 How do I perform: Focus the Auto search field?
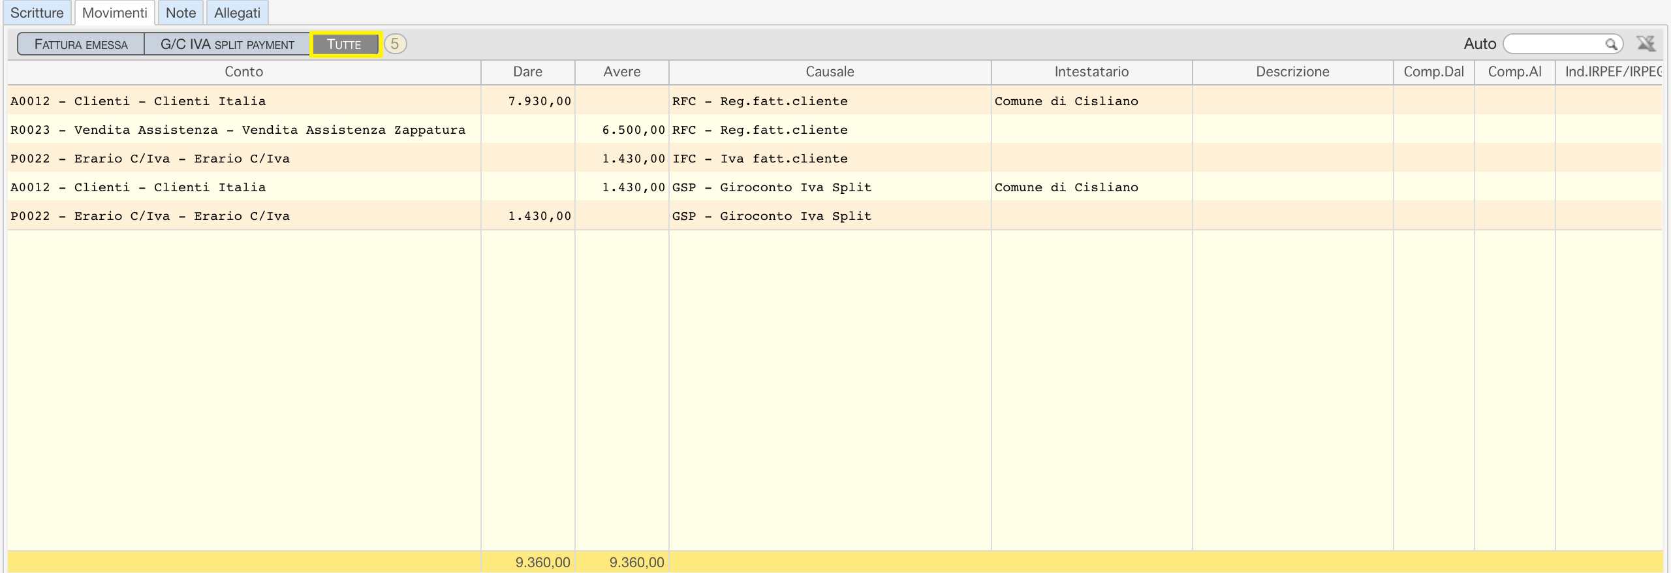(1563, 44)
